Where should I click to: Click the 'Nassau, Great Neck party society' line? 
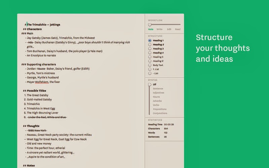(x=58, y=135)
